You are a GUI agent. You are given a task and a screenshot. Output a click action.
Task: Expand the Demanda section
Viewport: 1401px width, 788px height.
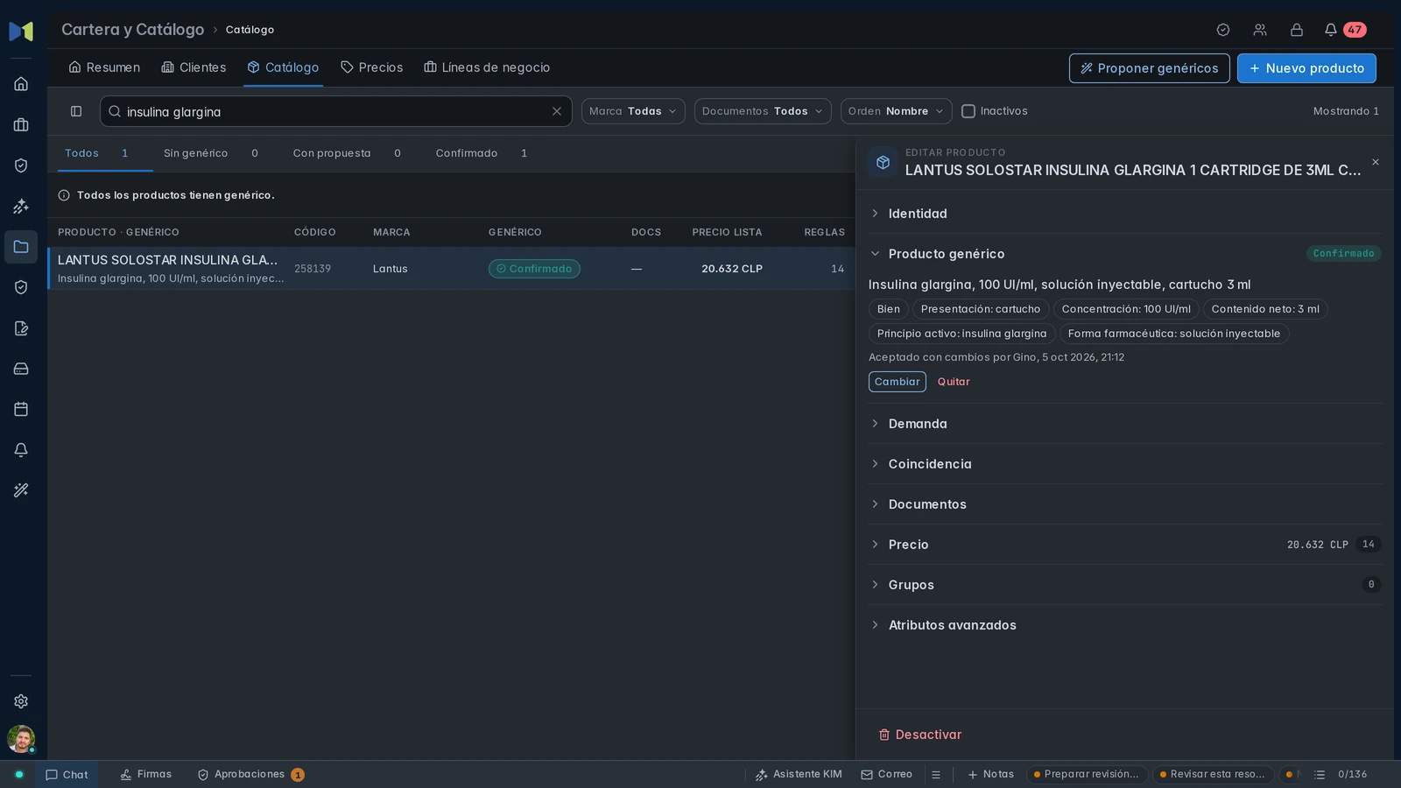[x=1124, y=424]
